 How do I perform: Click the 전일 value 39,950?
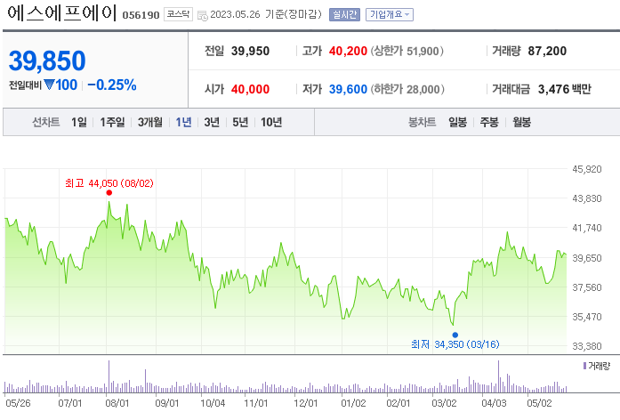click(250, 51)
